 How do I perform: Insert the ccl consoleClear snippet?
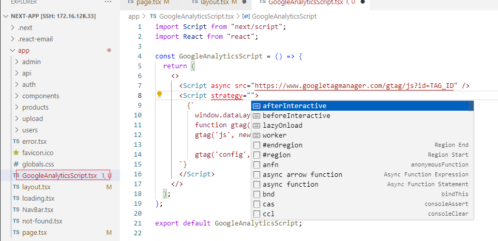[x=362, y=214]
